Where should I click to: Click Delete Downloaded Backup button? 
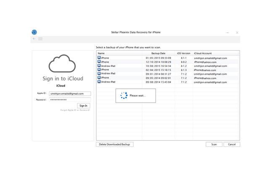pos(115,144)
